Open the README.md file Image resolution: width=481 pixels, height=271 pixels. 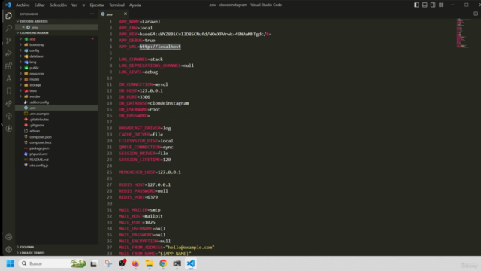click(38, 160)
